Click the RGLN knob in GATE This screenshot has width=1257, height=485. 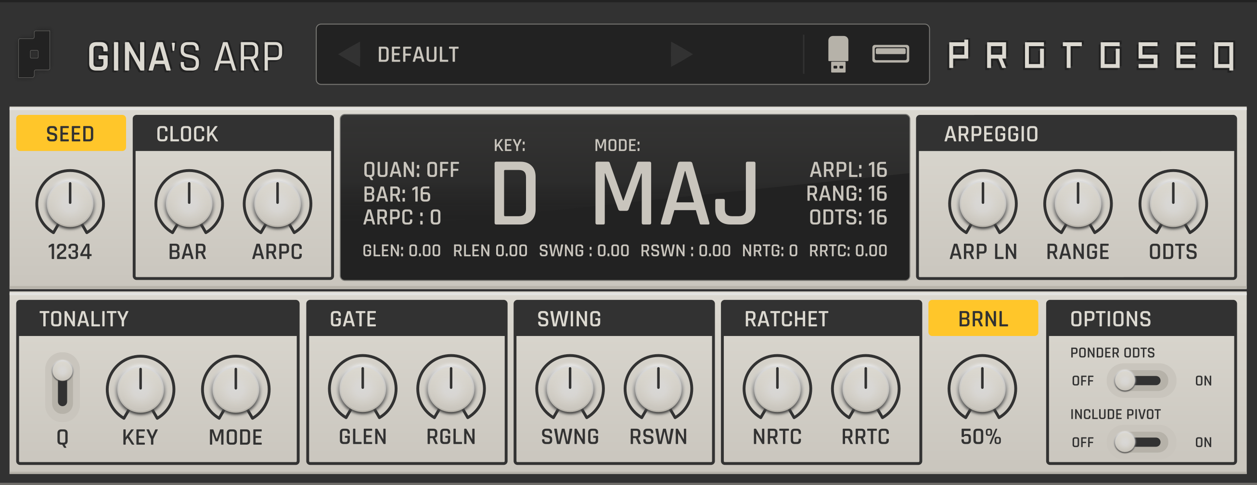451,388
